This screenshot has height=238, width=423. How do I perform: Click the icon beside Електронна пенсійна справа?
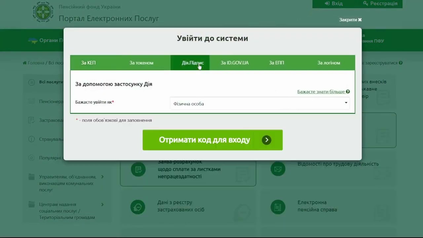click(x=278, y=207)
